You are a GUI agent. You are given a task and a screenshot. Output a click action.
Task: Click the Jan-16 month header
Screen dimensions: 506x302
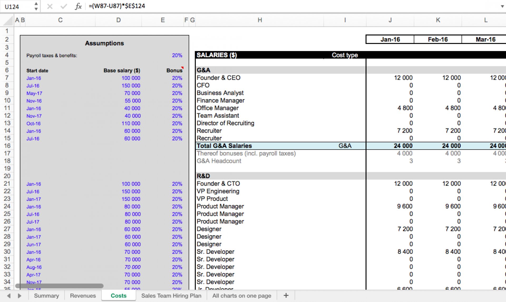click(x=390, y=39)
